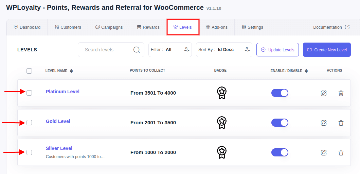The width and height of the screenshot is (360, 174).
Task: Check the Platinum Level checkbox
Action: coord(29,93)
